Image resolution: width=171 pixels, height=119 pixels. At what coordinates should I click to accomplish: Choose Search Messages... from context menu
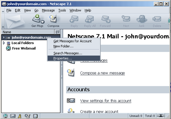pyautogui.click(x=74, y=53)
